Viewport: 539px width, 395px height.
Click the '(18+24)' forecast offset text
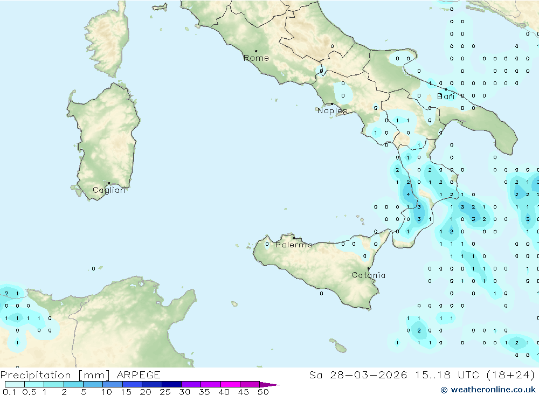(x=511, y=375)
